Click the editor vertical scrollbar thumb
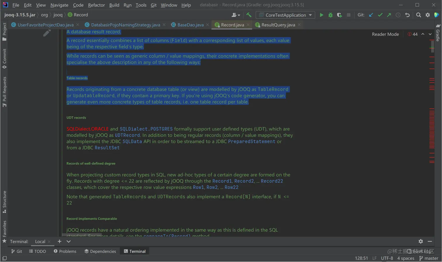This screenshot has width=442, height=262. tap(432, 46)
